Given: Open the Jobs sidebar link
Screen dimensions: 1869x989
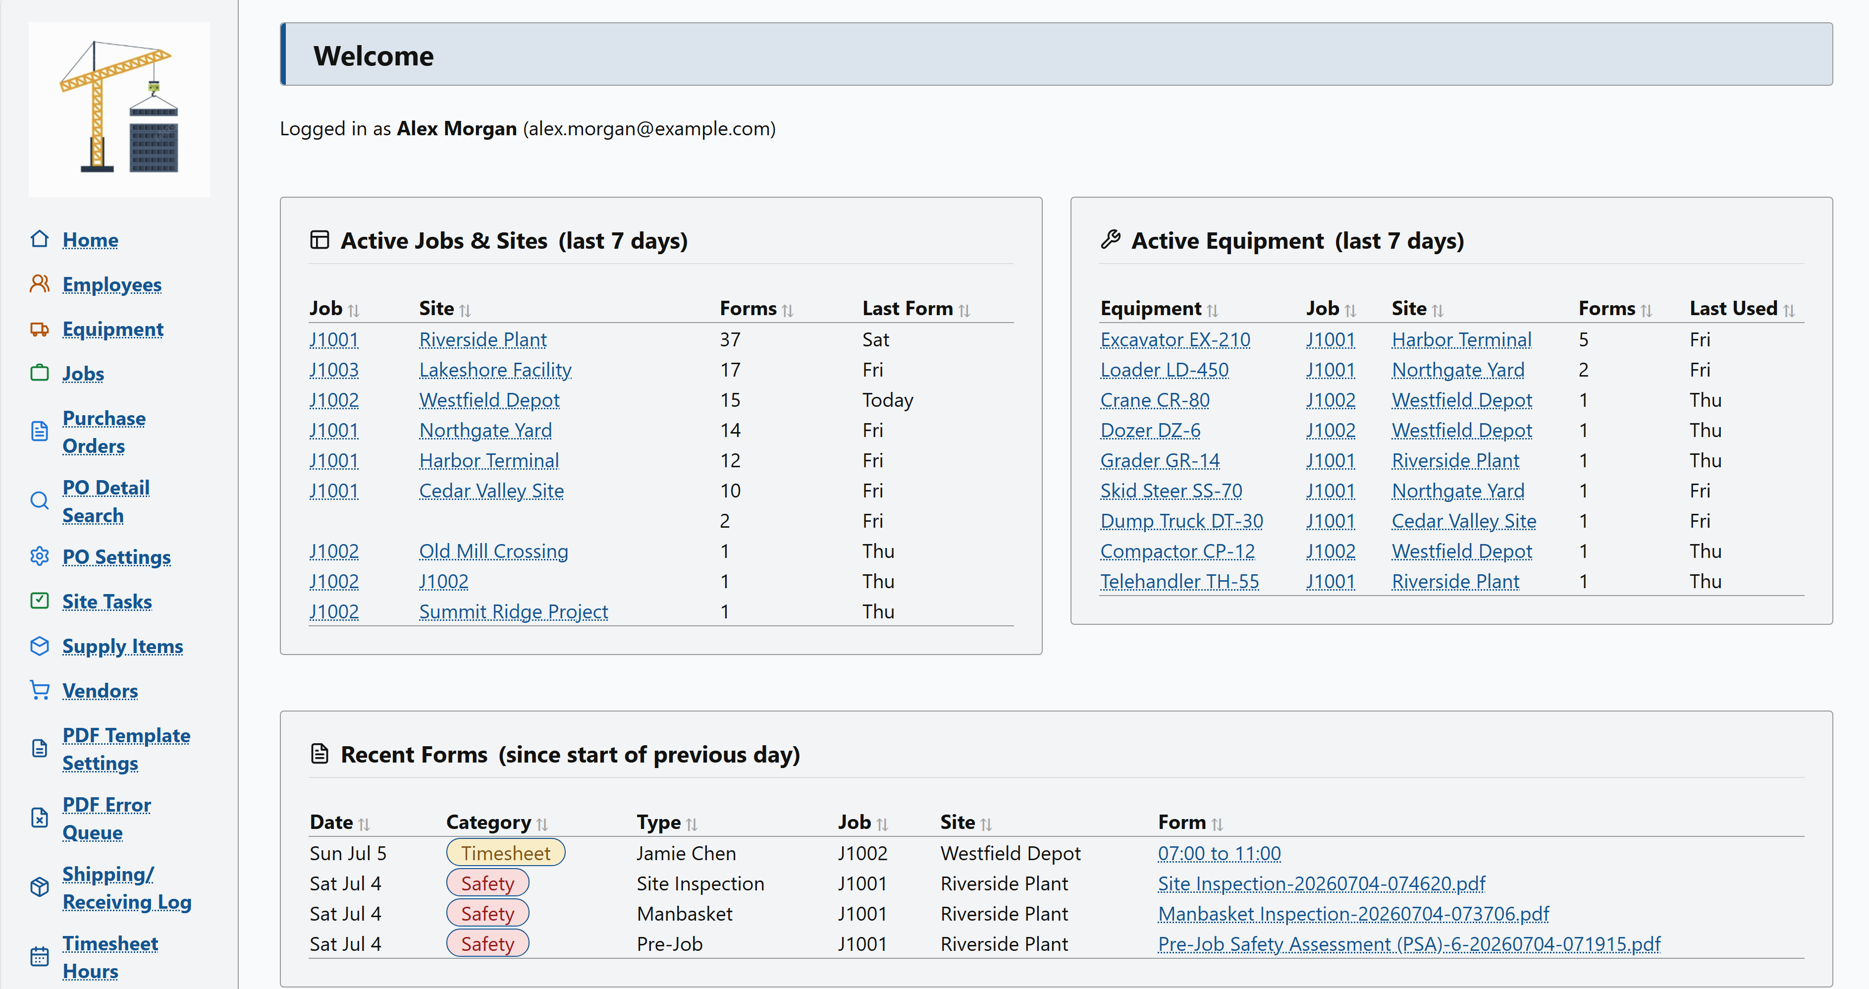Looking at the screenshot, I should [83, 374].
